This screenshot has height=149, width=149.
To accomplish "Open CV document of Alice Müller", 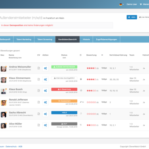I will pyautogui.click(x=38, y=125).
